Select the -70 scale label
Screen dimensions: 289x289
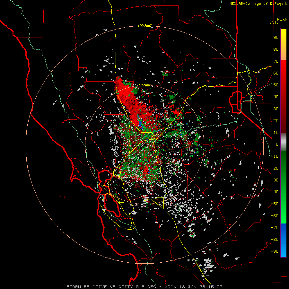[275, 228]
